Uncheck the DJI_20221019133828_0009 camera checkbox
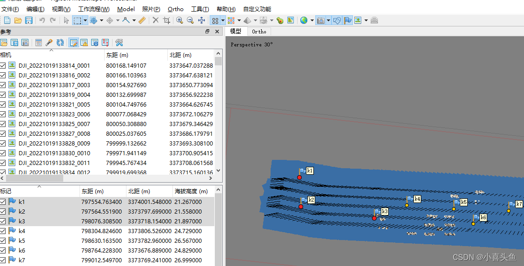This screenshot has width=524, height=266. click(3, 144)
